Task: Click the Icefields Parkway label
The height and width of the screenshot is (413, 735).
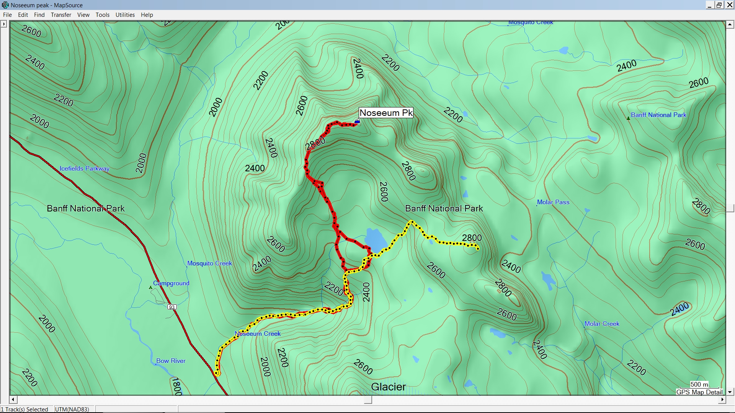Action: 84,169
